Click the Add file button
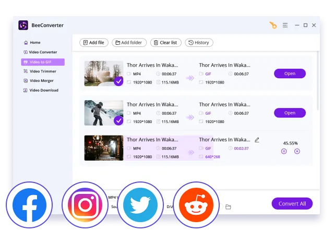 (94, 43)
